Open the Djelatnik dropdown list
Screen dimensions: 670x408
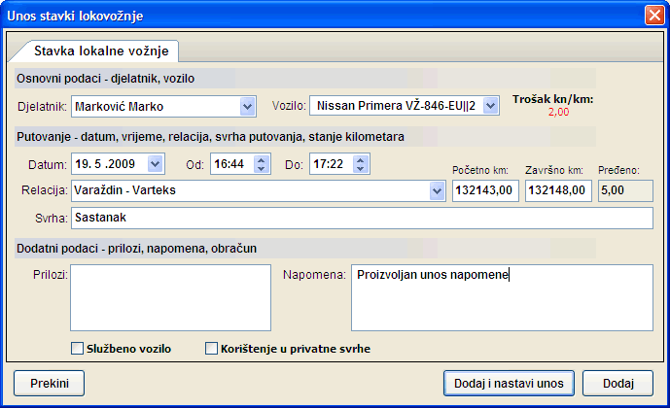[x=246, y=105]
